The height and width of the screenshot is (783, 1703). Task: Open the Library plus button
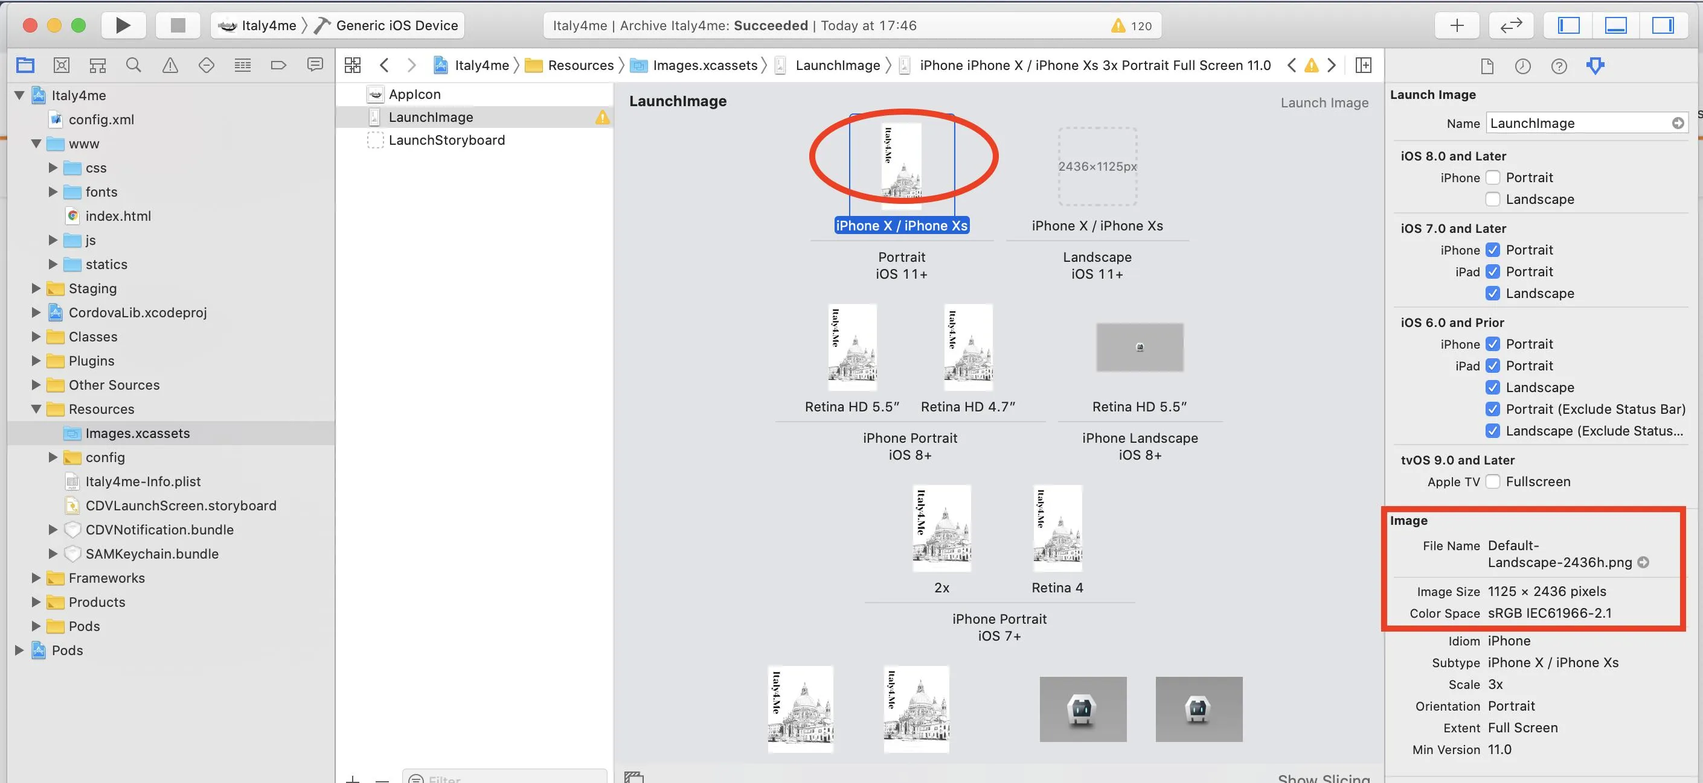click(1457, 25)
